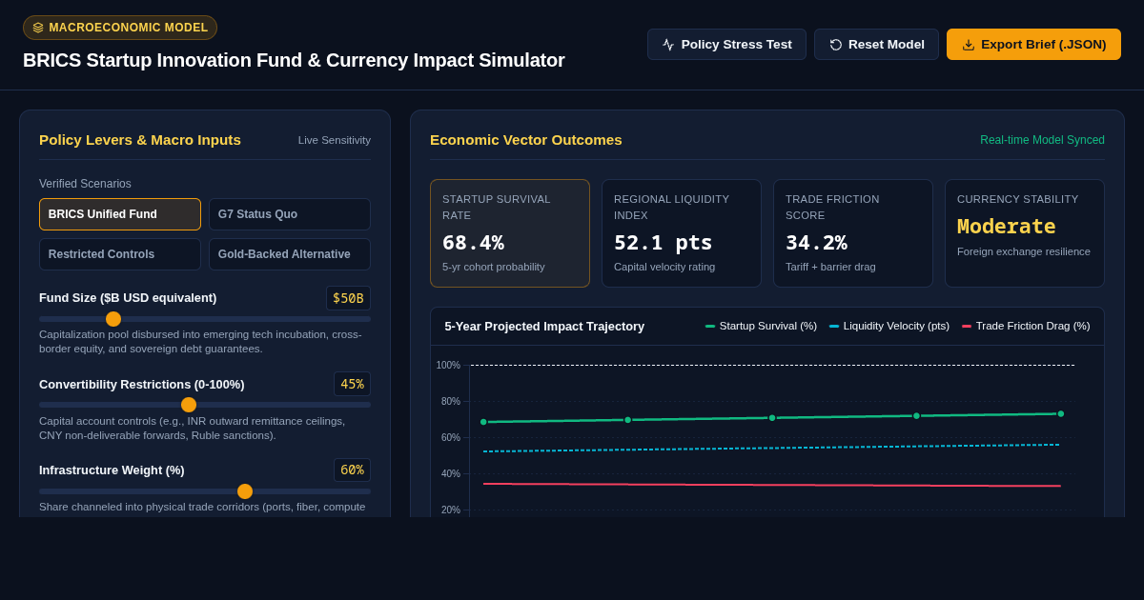Pick the Gold-Backed Alternative scenario
The image size is (1144, 600).
pyautogui.click(x=290, y=254)
